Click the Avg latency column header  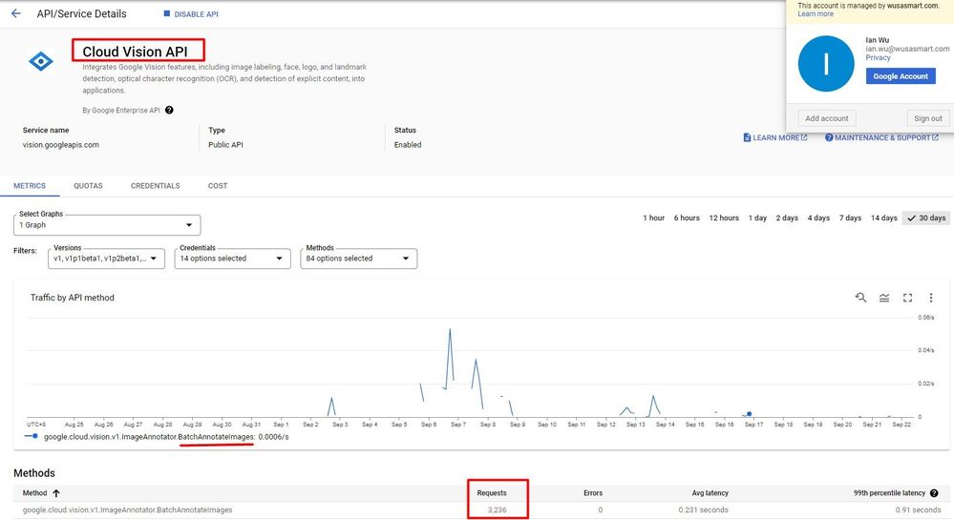click(710, 493)
